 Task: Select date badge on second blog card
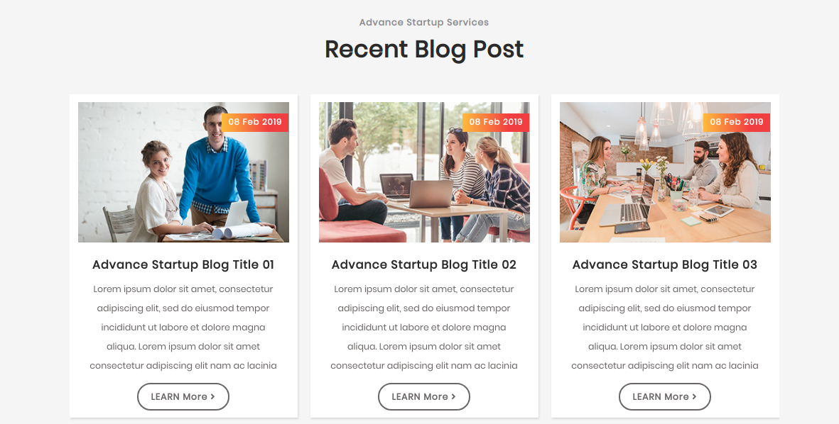[496, 122]
